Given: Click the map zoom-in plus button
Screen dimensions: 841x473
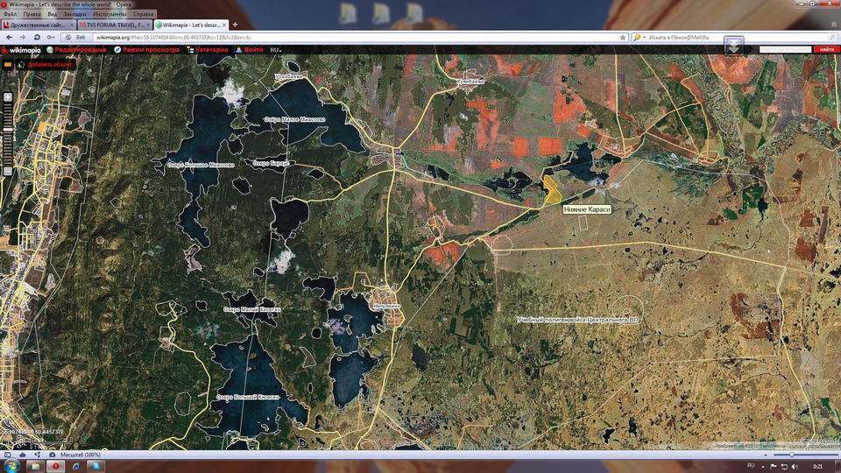Looking at the screenshot, I should (x=8, y=96).
